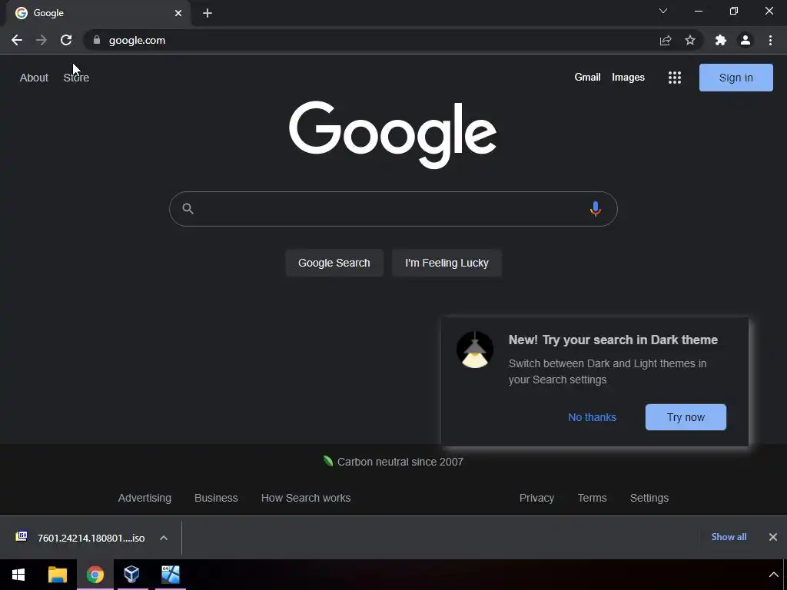The height and width of the screenshot is (590, 787).
Task: Click the Google logo
Action: pos(393,134)
